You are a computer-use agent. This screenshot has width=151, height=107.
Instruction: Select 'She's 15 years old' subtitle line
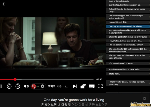click(128, 57)
